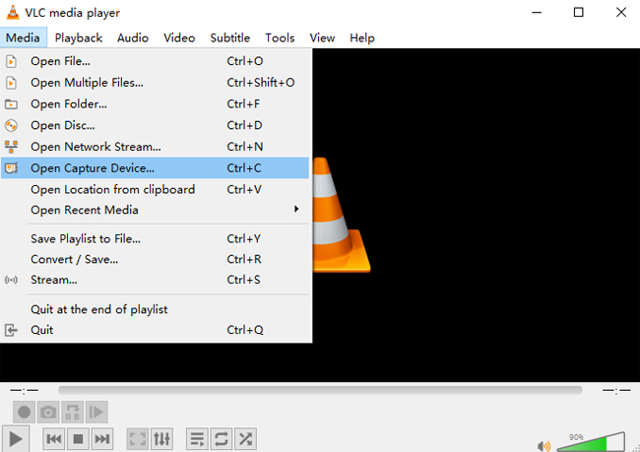The image size is (640, 452).
Task: Skip to next media
Action: [x=102, y=439]
